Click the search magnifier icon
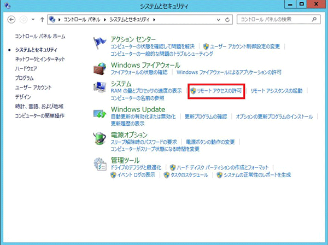This screenshot has width=328, height=245. tap(314, 20)
